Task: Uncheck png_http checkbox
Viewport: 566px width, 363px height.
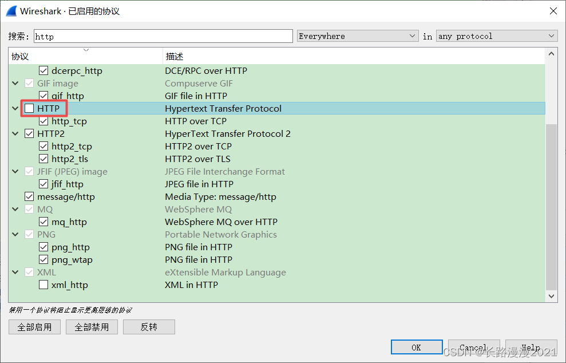Action: pos(43,247)
